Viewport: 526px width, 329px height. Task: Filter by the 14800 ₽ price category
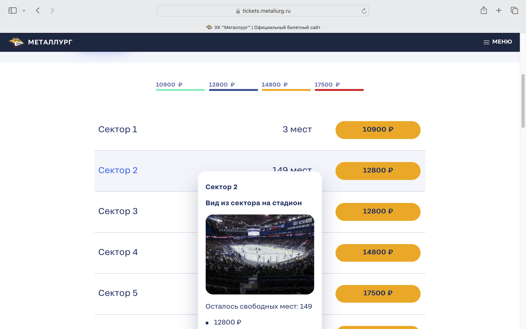coord(286,86)
